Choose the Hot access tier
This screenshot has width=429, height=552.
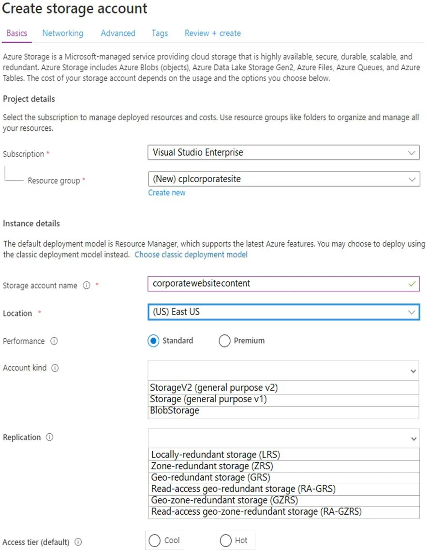[x=225, y=541]
